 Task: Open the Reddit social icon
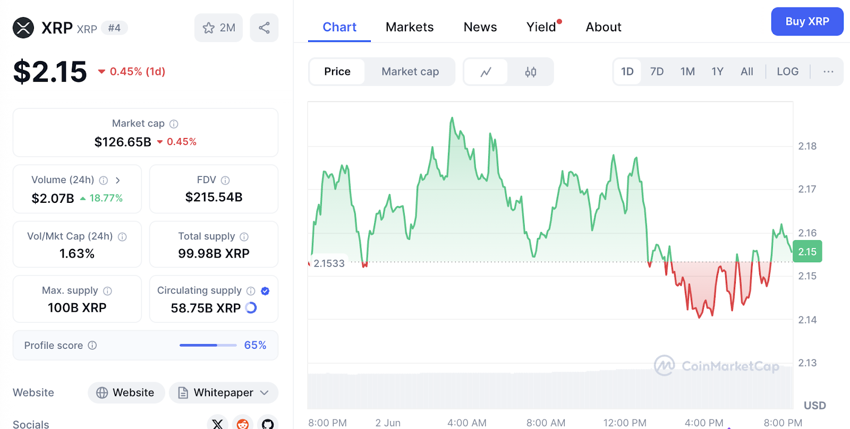coord(243,424)
